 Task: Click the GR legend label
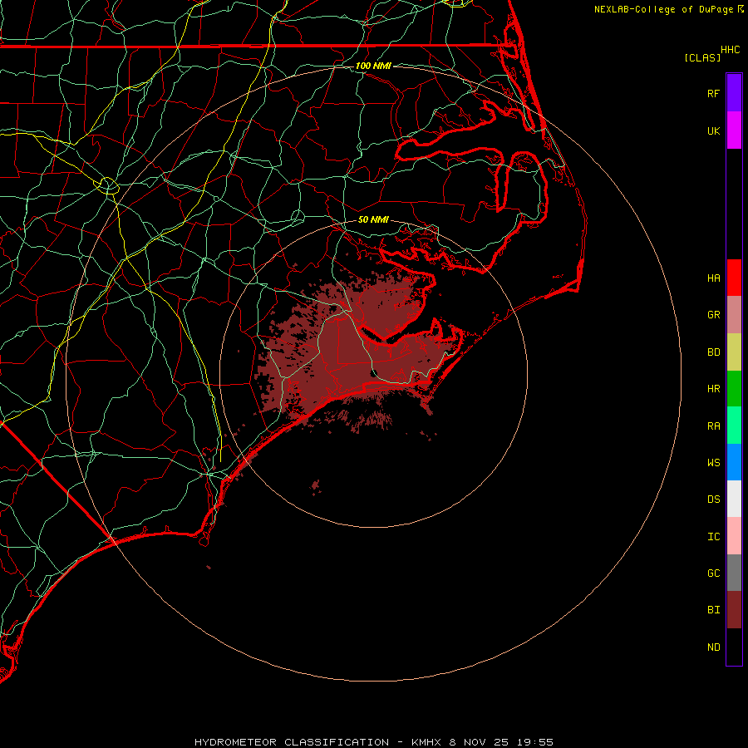[714, 315]
